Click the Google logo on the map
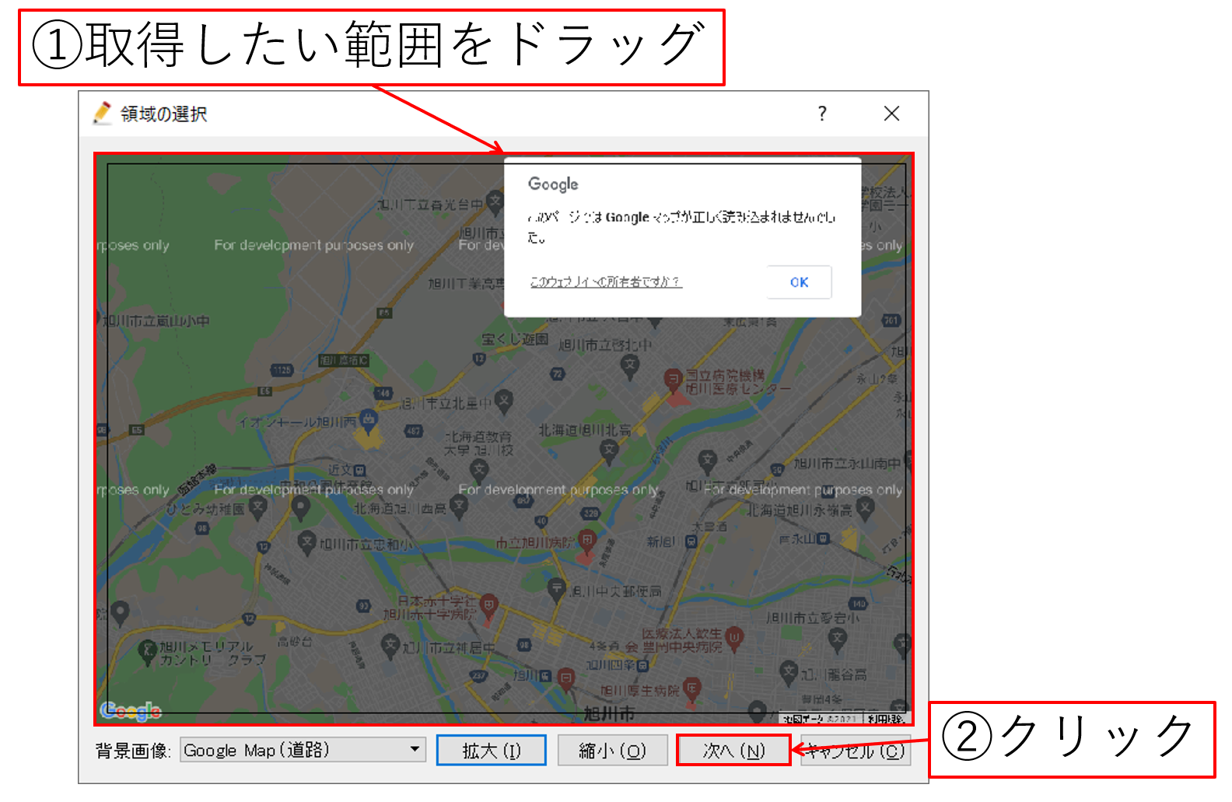 click(131, 711)
